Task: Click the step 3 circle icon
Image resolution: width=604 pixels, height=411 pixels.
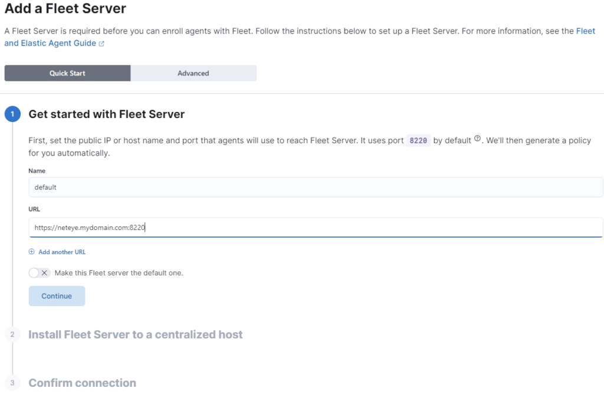Action: [12, 383]
